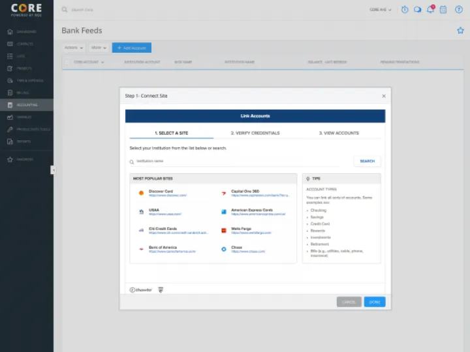Open the Wells Fargo website URL link

click(251, 233)
